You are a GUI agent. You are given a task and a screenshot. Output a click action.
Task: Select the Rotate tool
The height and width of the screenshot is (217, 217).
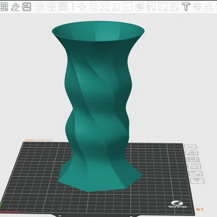tap(93, 7)
